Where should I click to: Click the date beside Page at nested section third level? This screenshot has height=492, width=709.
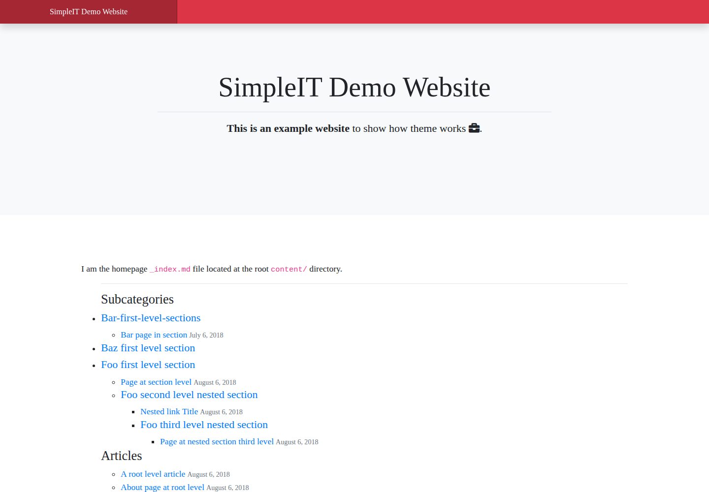coord(297,442)
